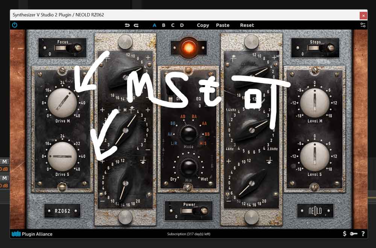376x248 pixels.
Task: Click the Dry/Wet Mix knob
Action: tap(188, 167)
